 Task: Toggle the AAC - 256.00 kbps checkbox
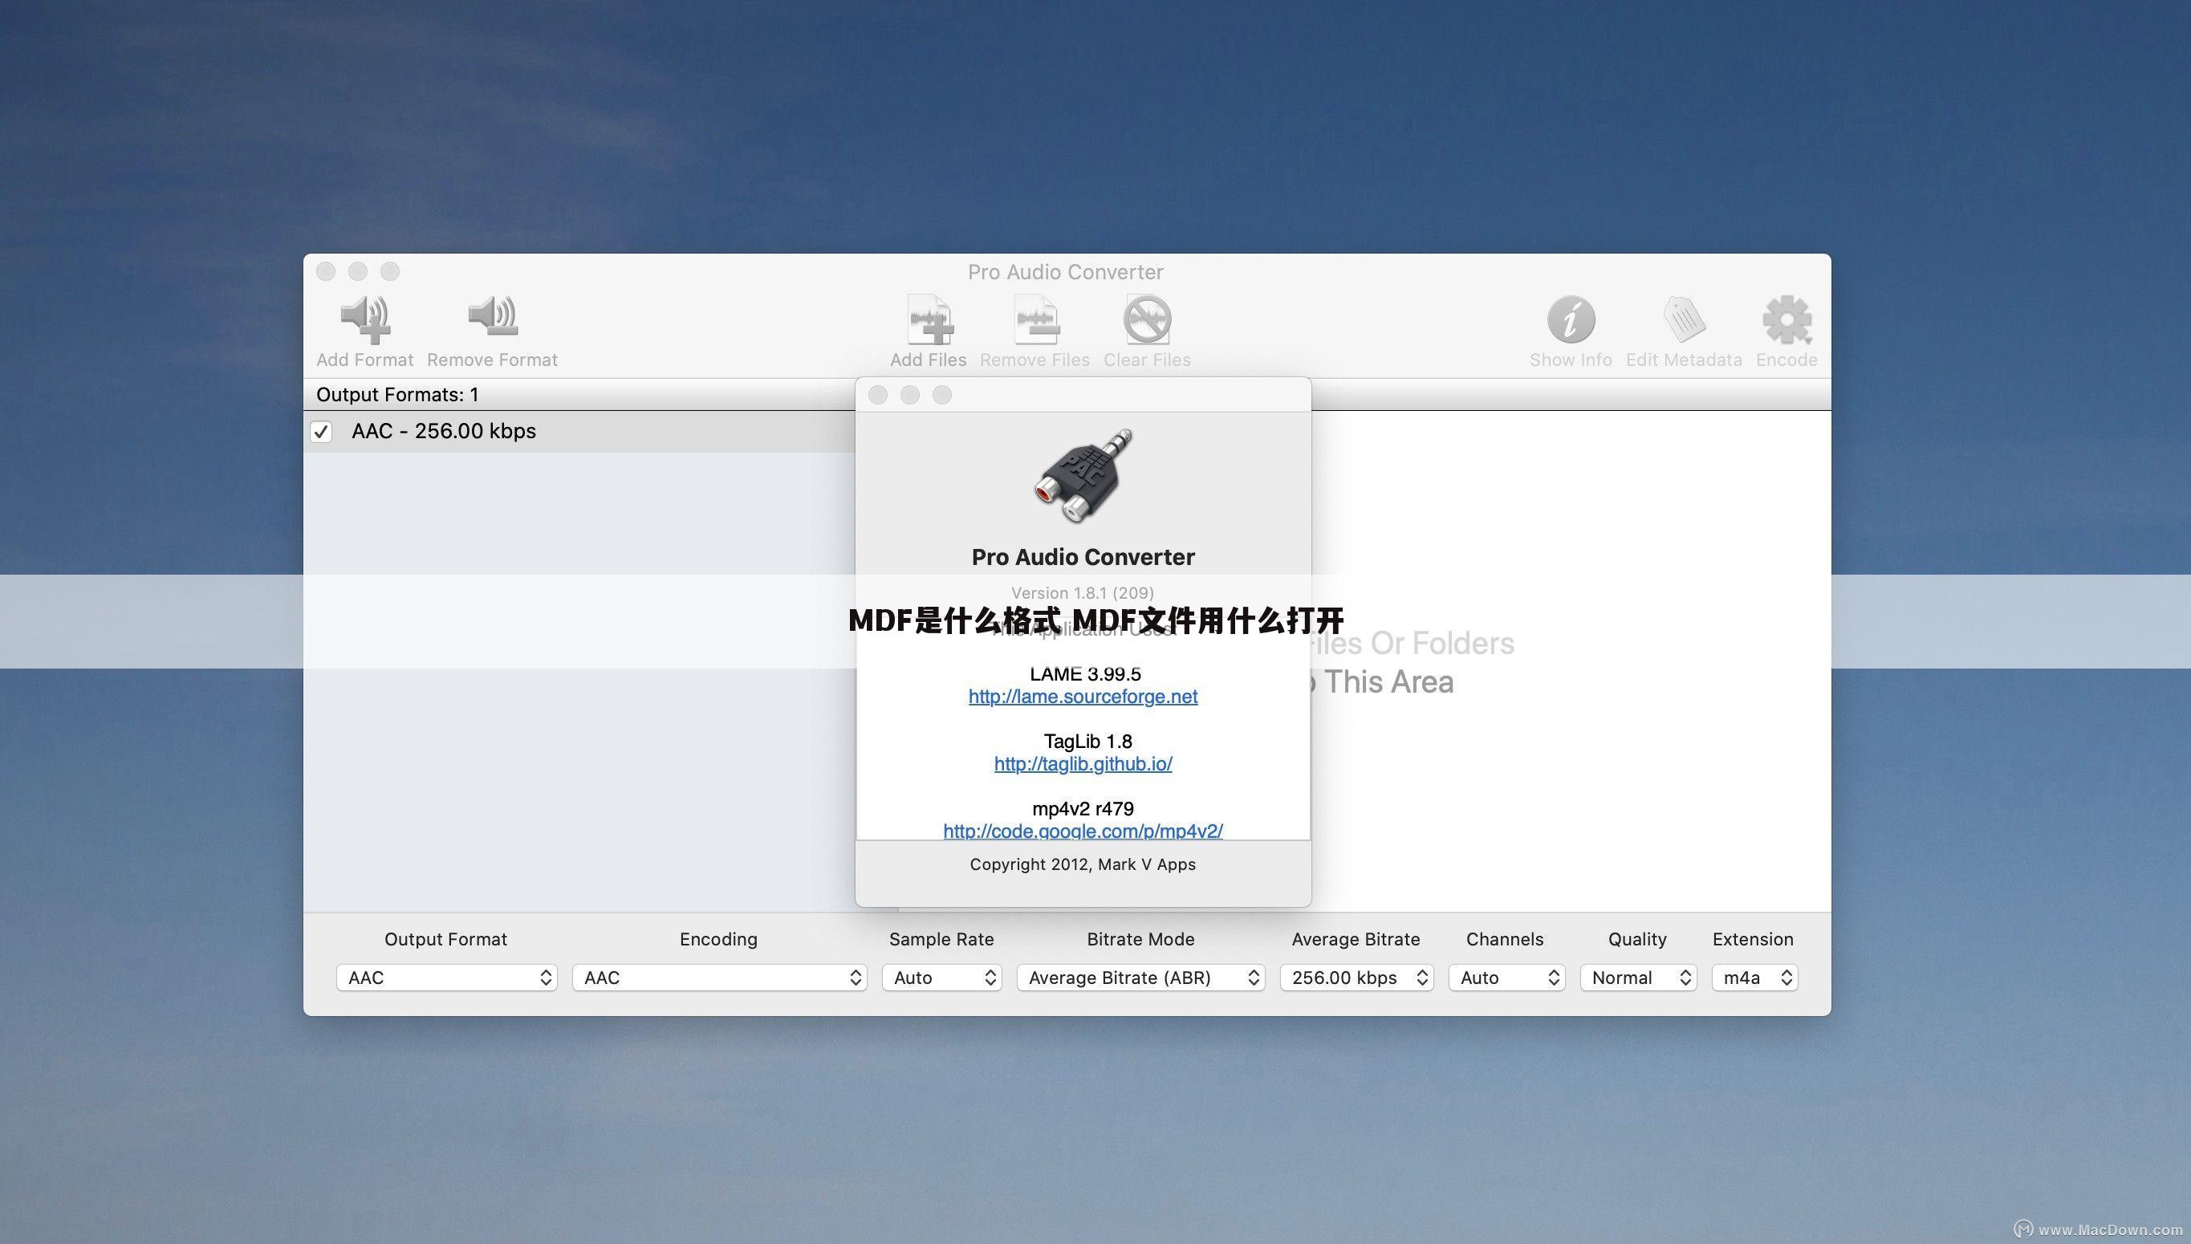pyautogui.click(x=321, y=432)
